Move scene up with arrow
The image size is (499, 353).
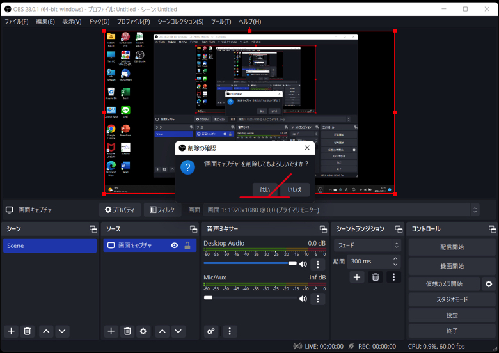(x=46, y=331)
